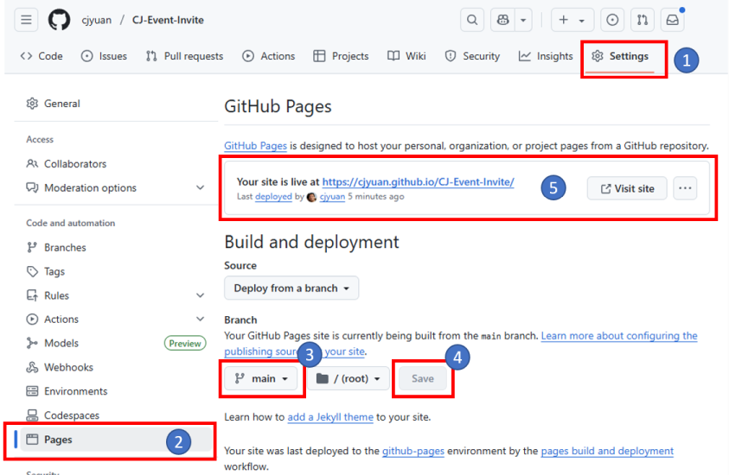
Task: Expand the Actions sidebar section
Action: 200,320
